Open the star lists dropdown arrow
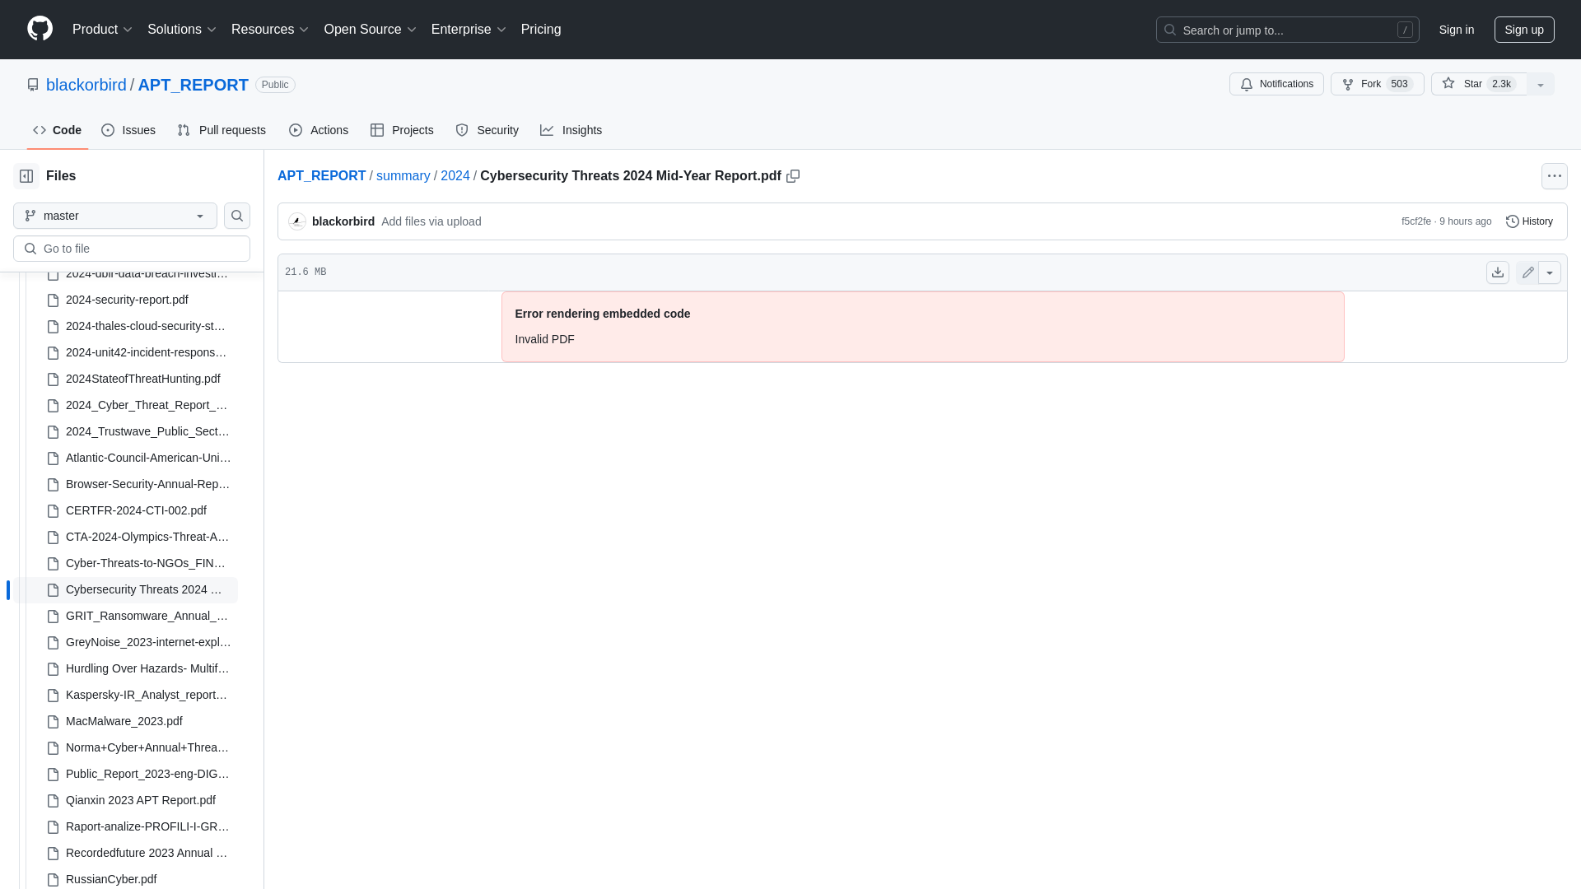This screenshot has height=889, width=1581. (1541, 84)
